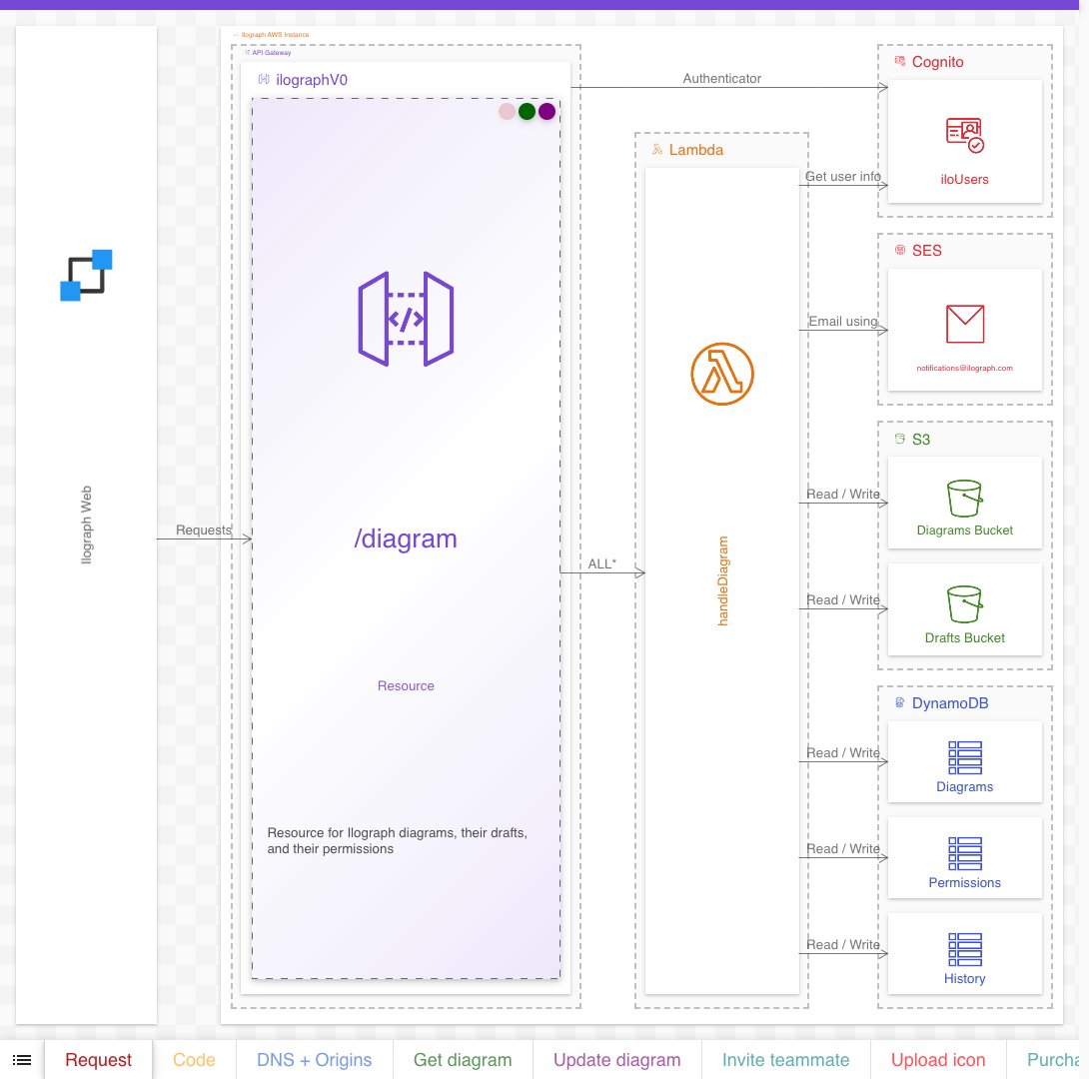1089x1079 pixels.
Task: Click the green dot on /diagram resource
Action: coord(528,111)
